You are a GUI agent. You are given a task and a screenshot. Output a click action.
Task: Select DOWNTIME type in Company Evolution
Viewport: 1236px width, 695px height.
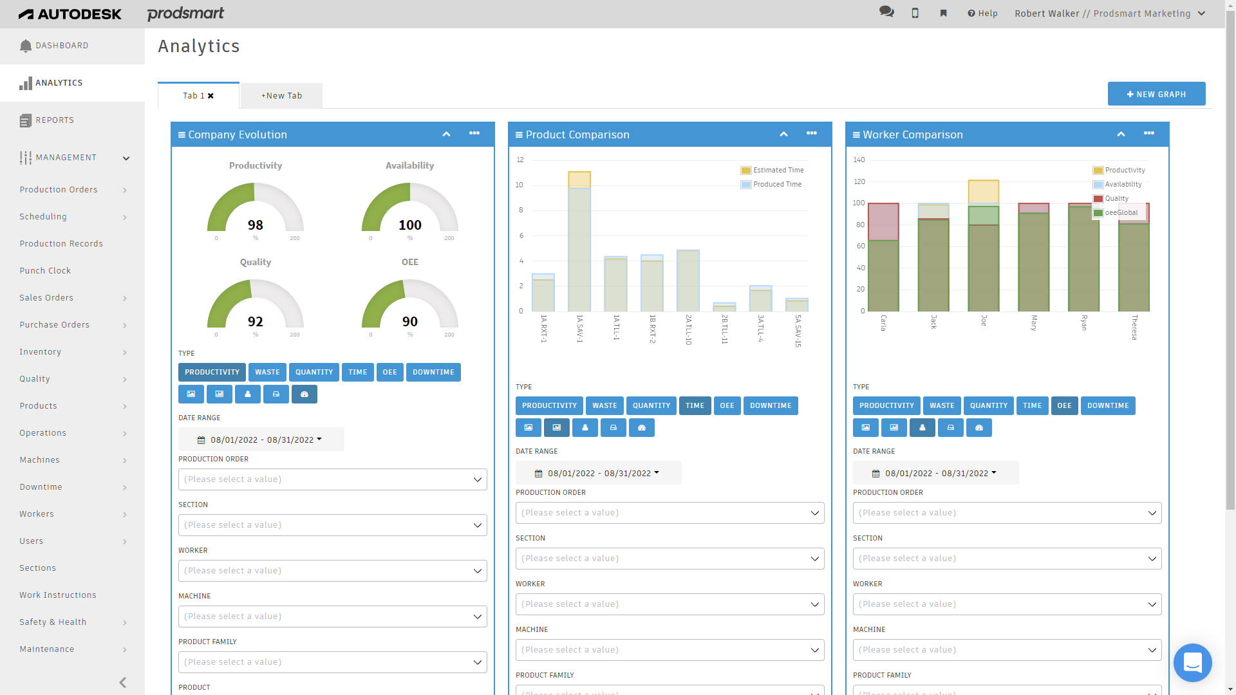[x=433, y=372]
